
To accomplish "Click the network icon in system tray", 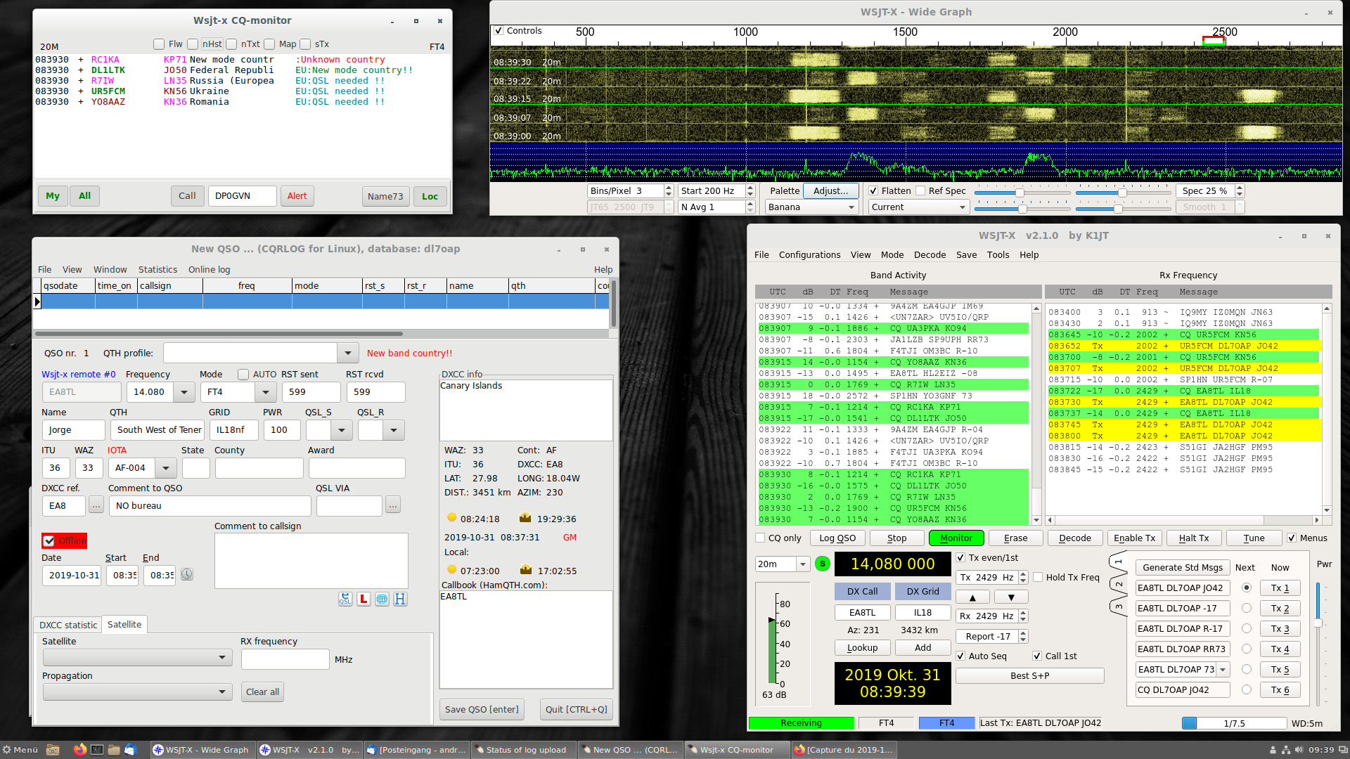I will (x=1286, y=750).
